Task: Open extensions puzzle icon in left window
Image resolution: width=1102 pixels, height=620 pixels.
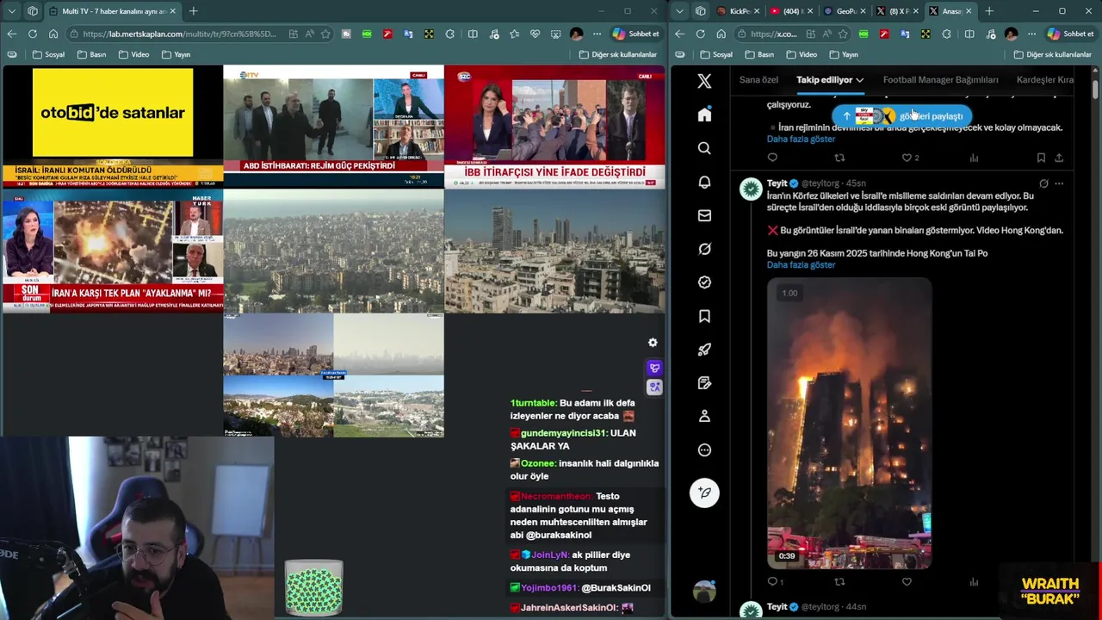Action: 449,34
